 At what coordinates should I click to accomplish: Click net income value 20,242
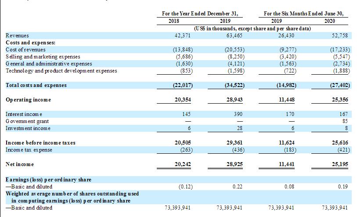pos(183,164)
